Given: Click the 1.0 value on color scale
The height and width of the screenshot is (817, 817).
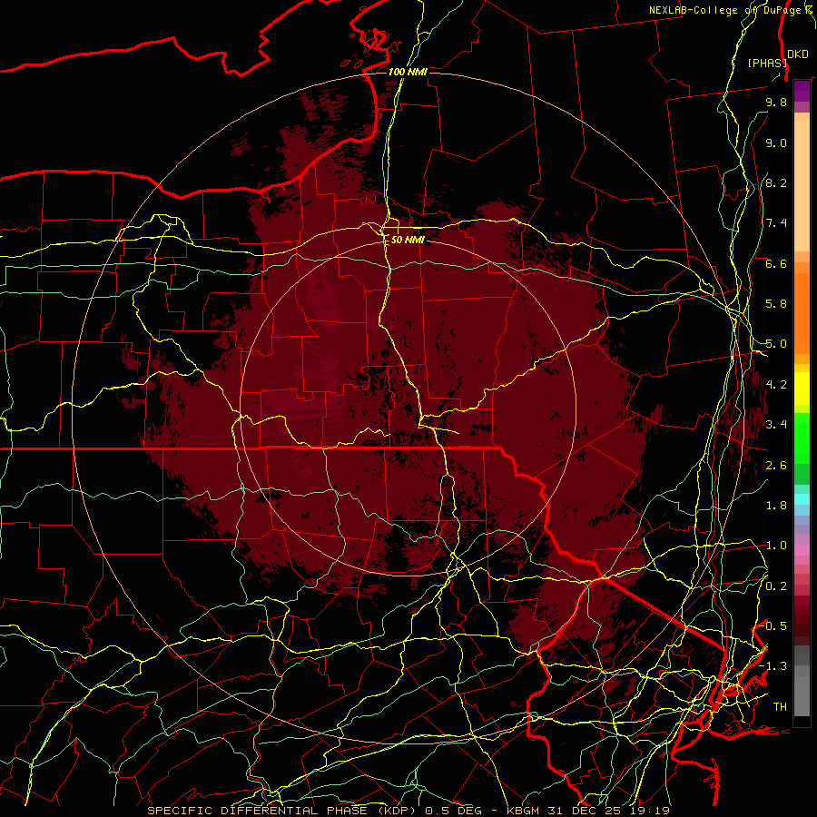Looking at the screenshot, I should [x=776, y=546].
